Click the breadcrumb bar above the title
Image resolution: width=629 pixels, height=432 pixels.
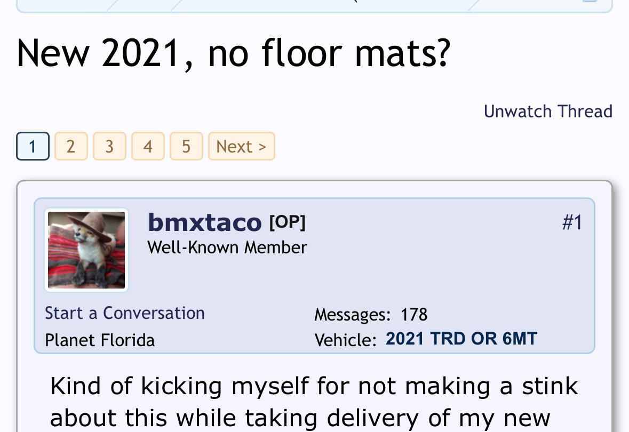click(314, 6)
